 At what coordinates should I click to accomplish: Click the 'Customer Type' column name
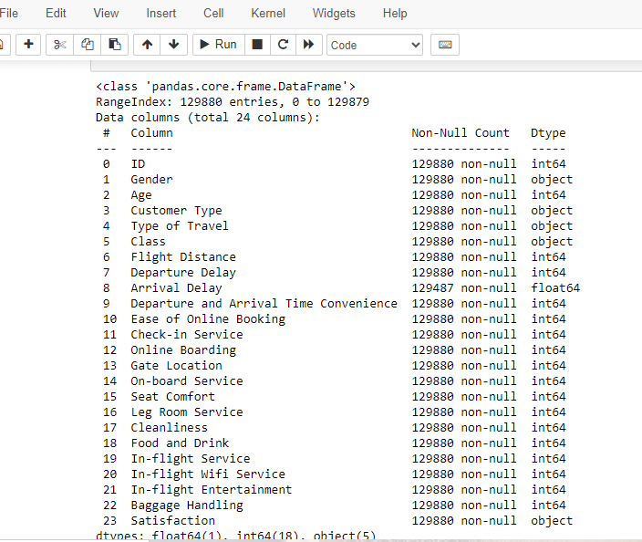[x=176, y=211]
